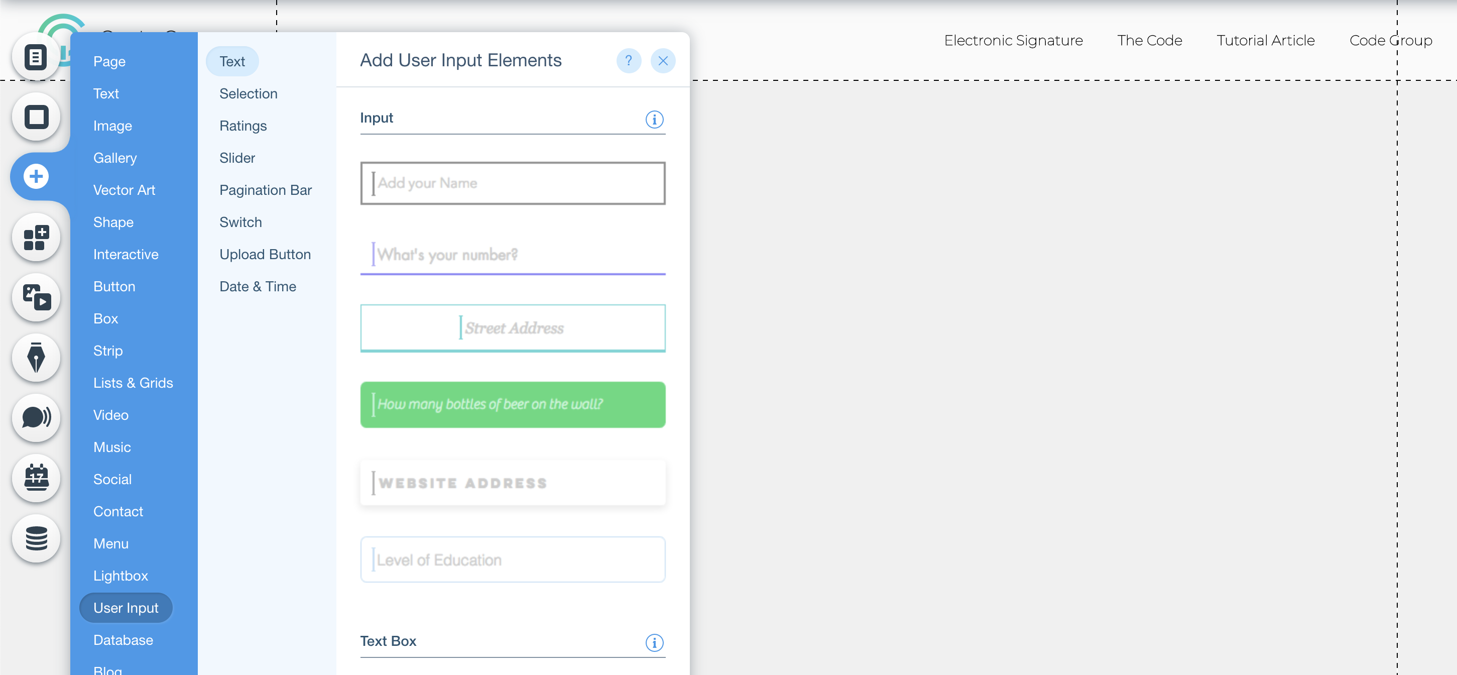This screenshot has width=1457, height=675.
Task: Open the Database stack icon in sidebar
Action: 36,538
